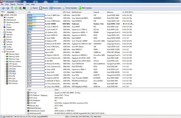Collapse the Benchmark tree node
The height and width of the screenshot is (118, 181).
click(x=2, y=52)
